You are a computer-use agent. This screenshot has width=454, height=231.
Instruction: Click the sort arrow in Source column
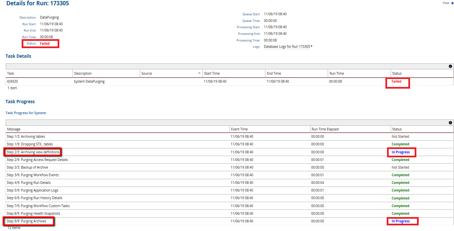(x=199, y=73)
